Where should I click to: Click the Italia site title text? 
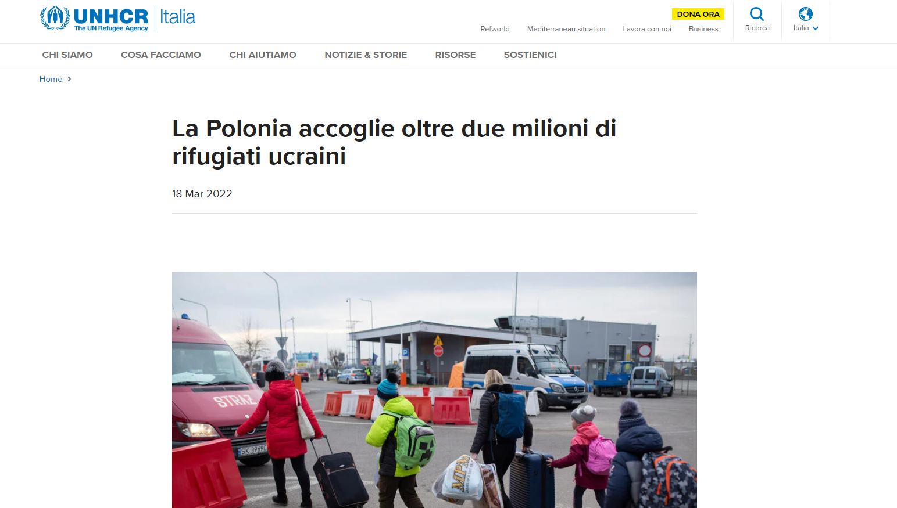point(178,17)
